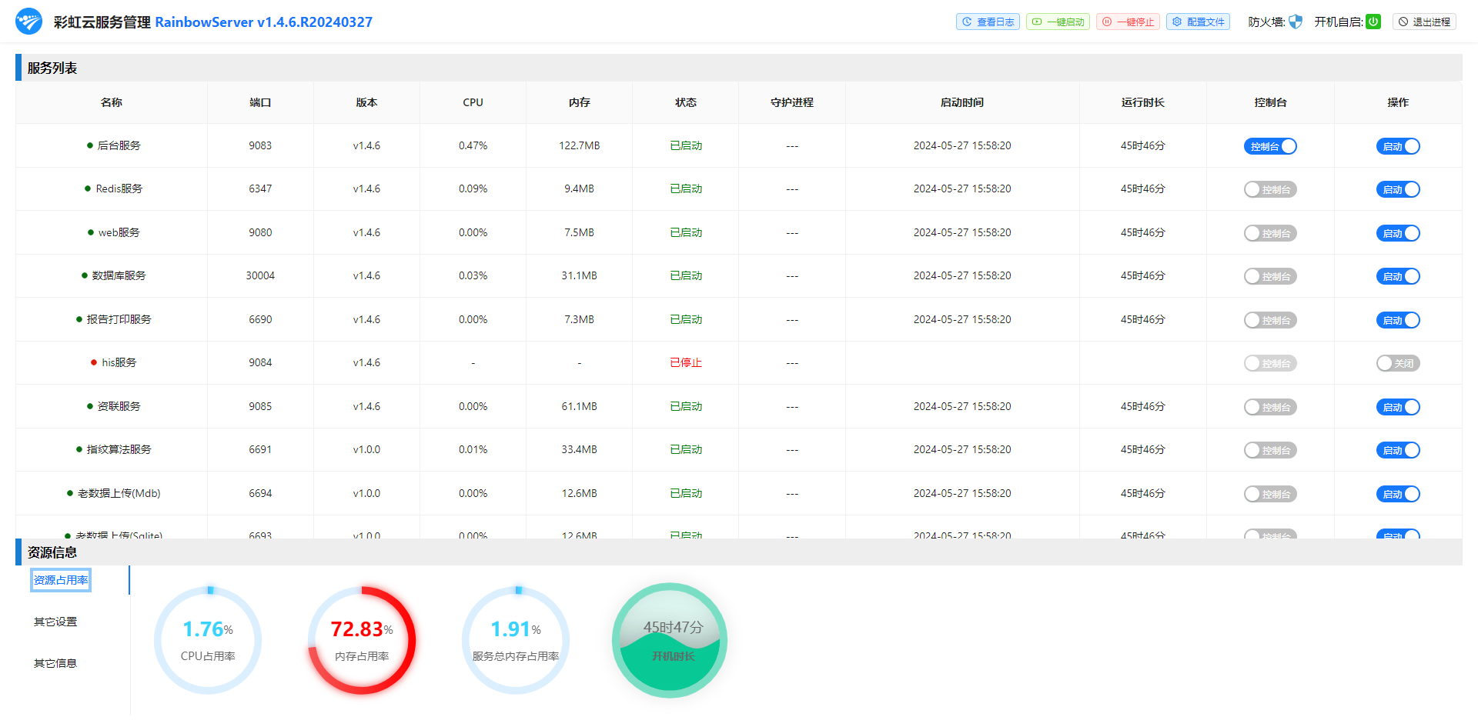Enable console toggle for 数据库服务
Screen dimensions: 1478x727
coord(1270,276)
